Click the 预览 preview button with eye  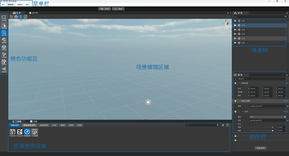(x=104, y=9)
